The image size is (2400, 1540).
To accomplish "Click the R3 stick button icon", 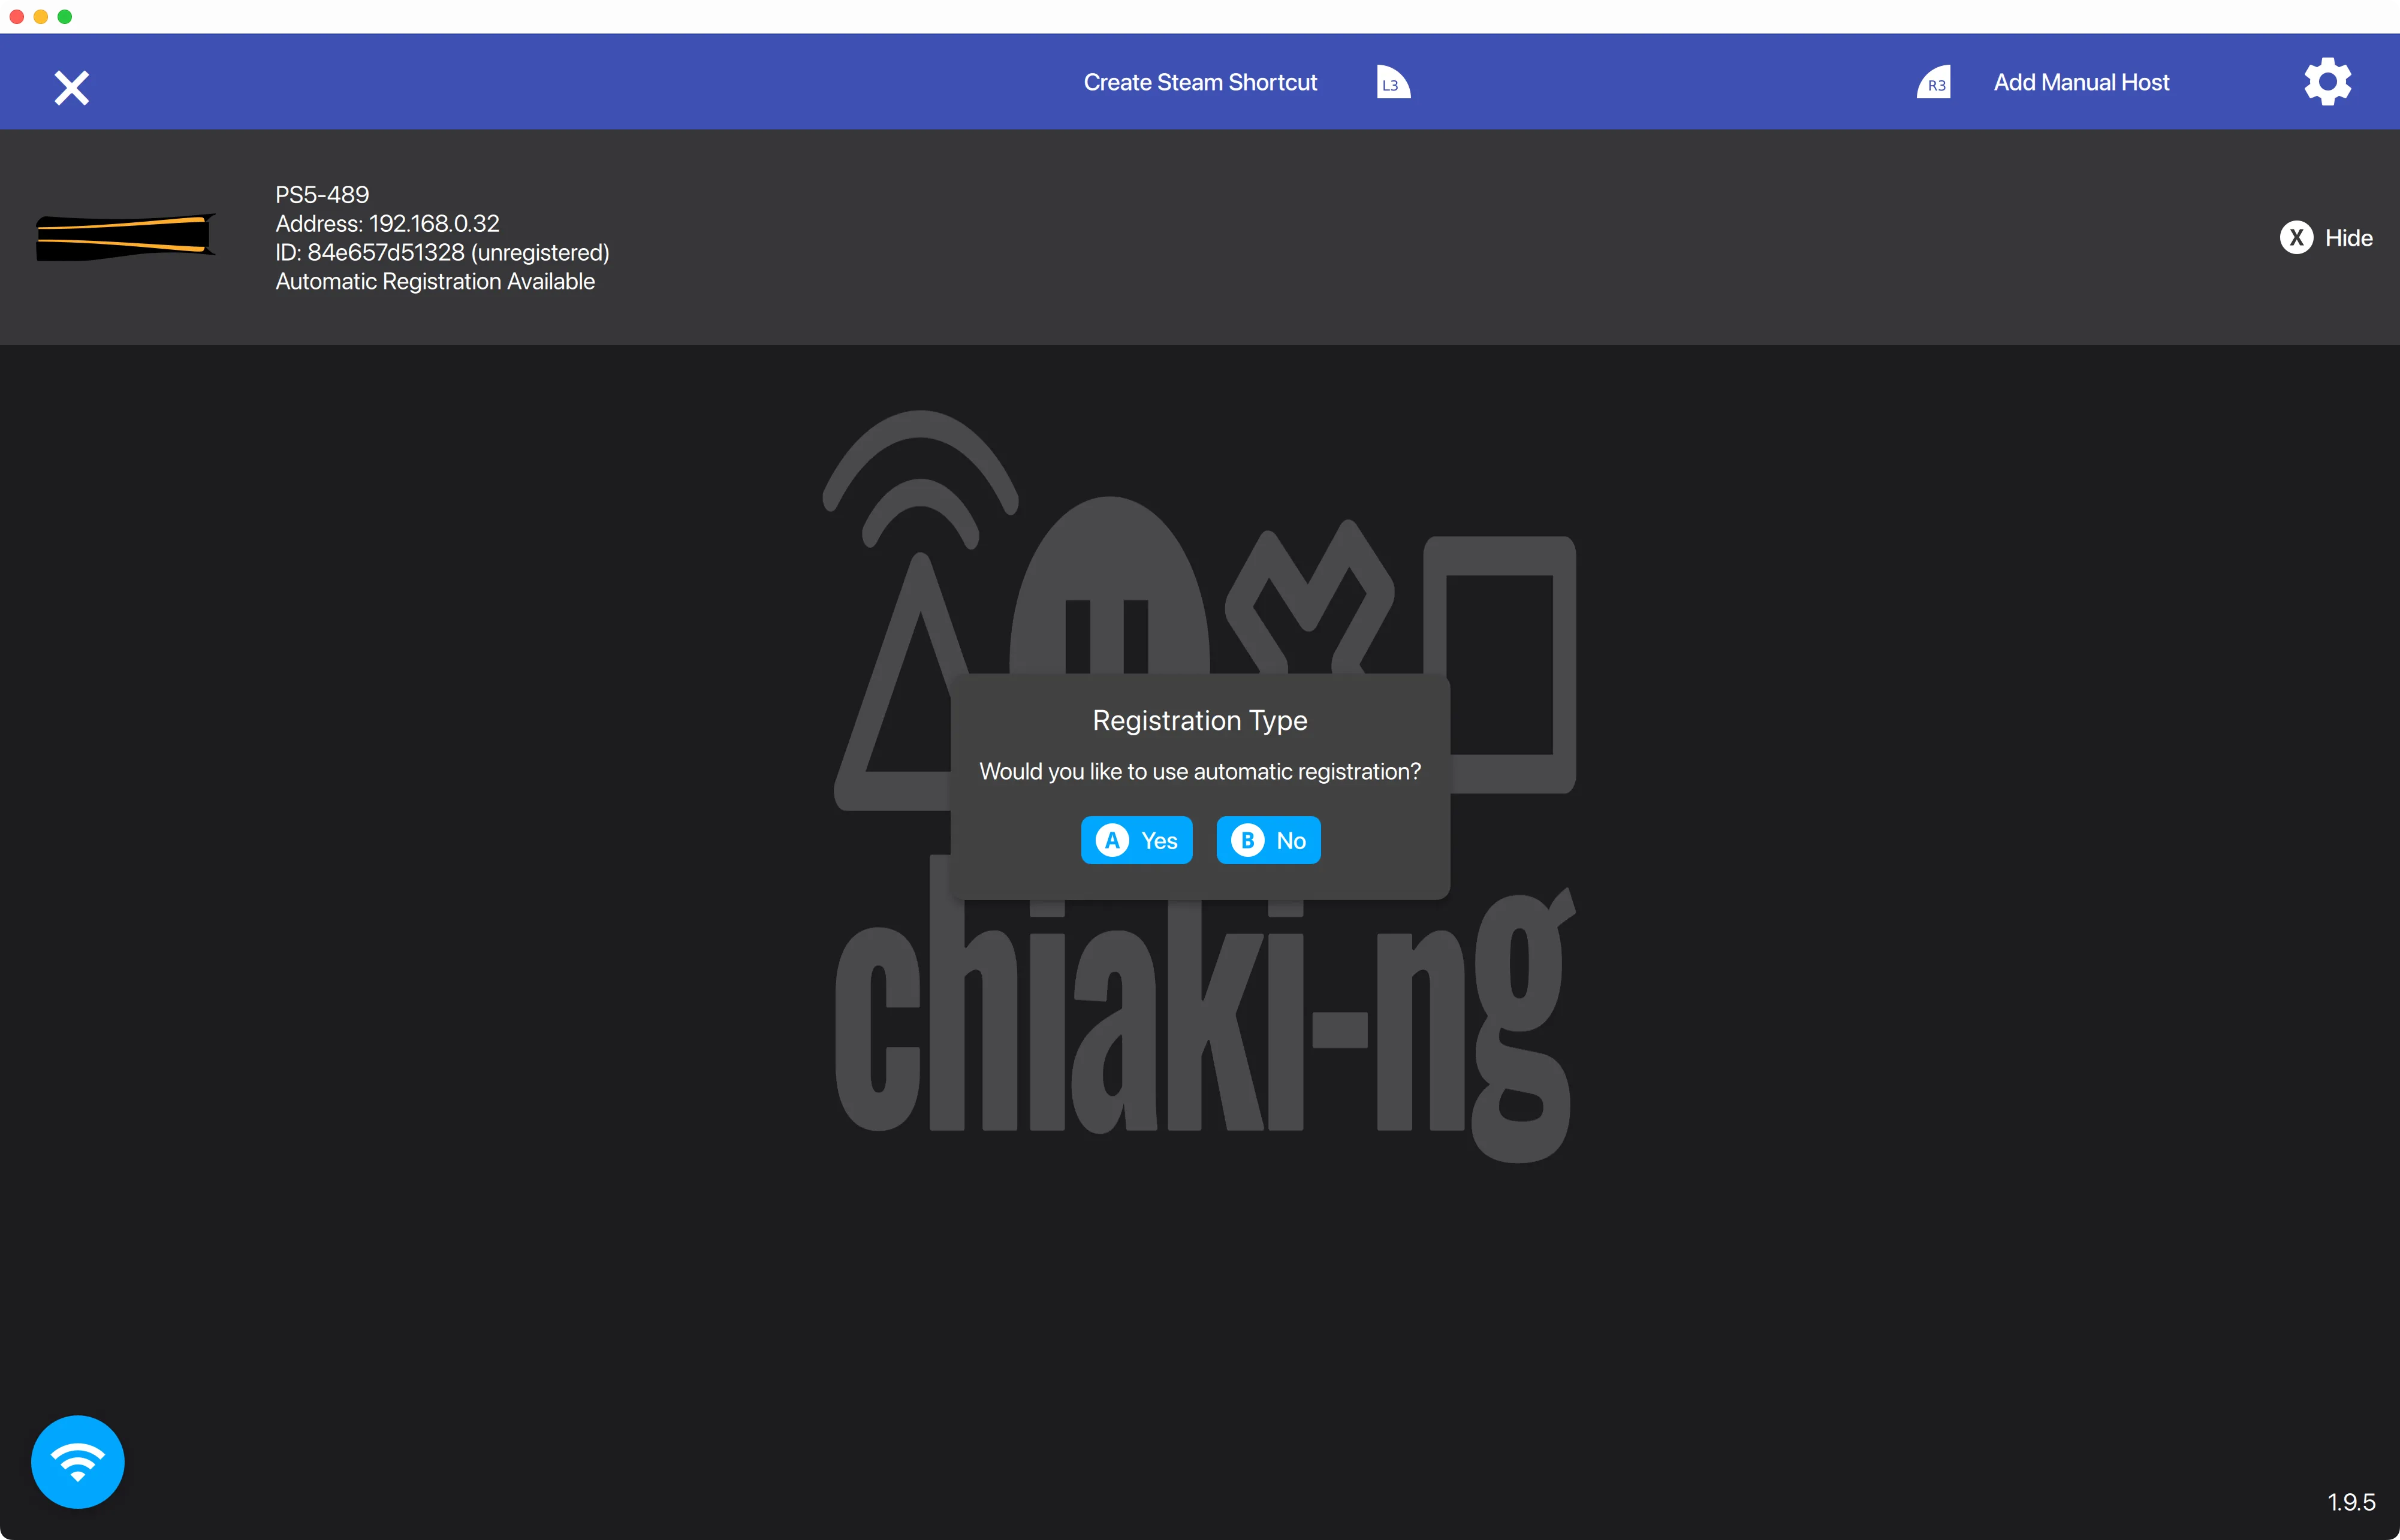I will coord(1934,82).
